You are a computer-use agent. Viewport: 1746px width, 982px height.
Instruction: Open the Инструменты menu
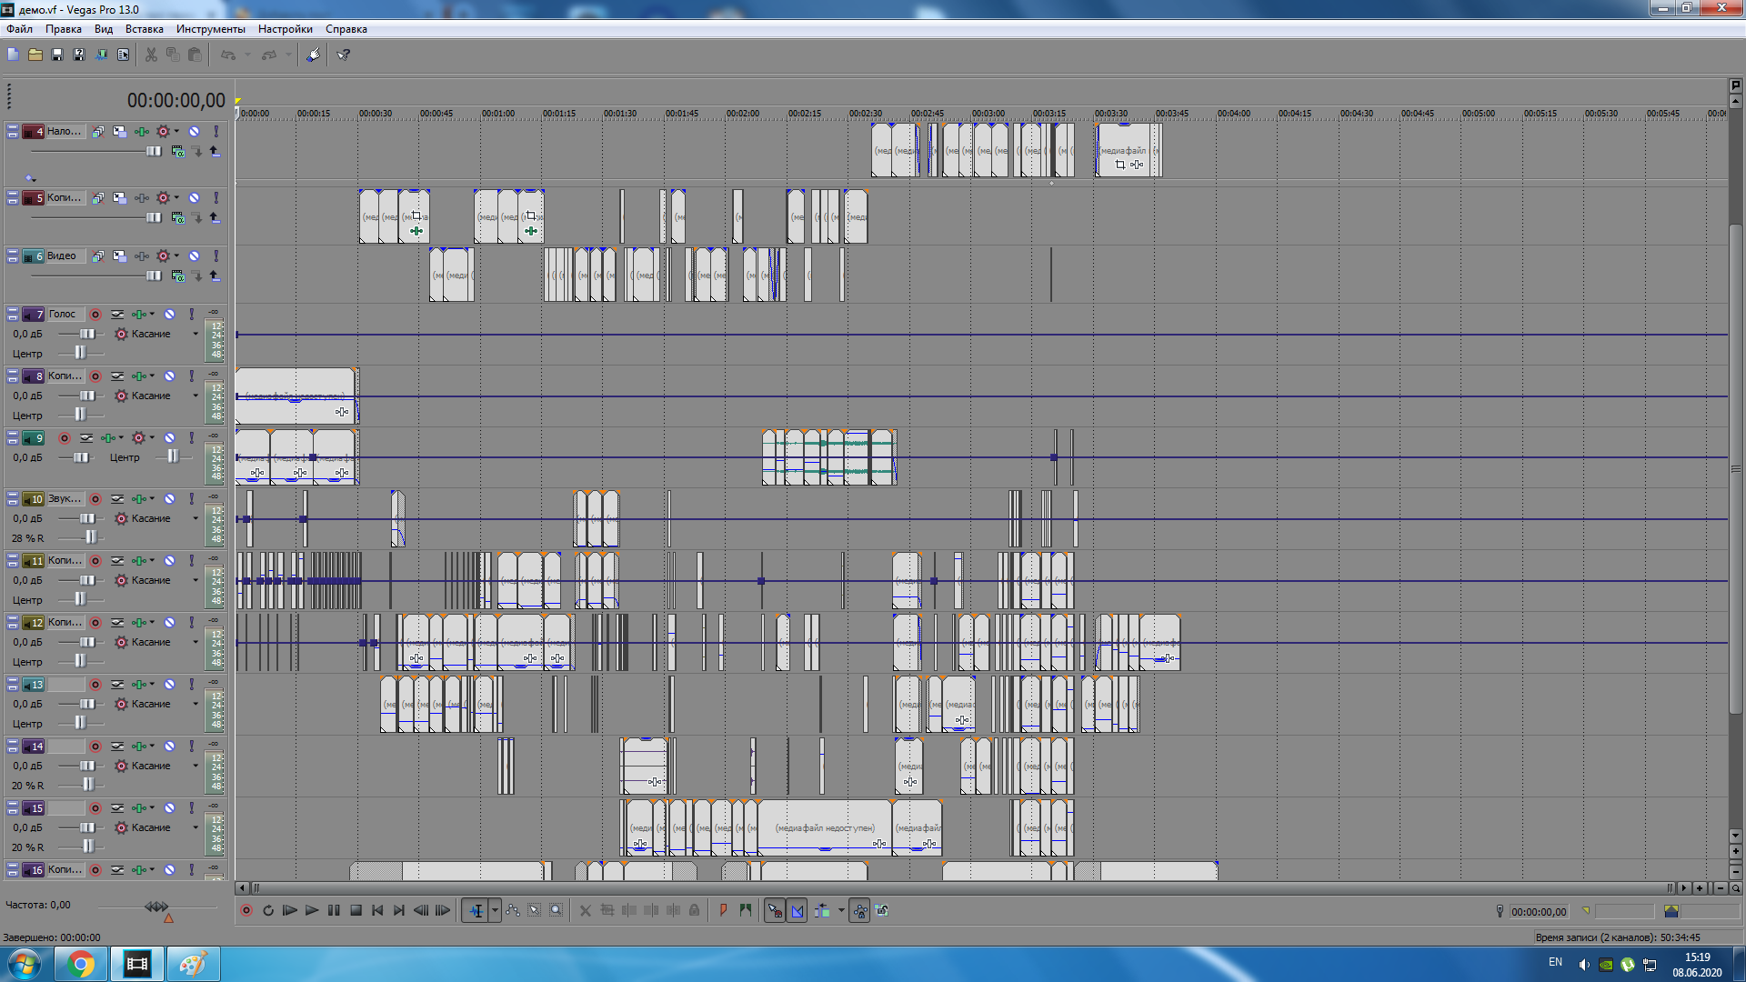[x=211, y=29]
